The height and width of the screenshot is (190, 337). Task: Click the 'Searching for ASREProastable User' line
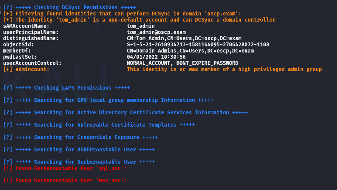pyautogui.click(x=79, y=149)
